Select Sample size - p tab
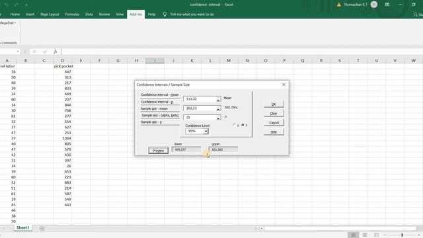 coord(159,122)
